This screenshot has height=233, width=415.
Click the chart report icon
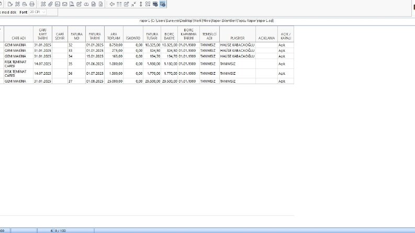click(58, 4)
